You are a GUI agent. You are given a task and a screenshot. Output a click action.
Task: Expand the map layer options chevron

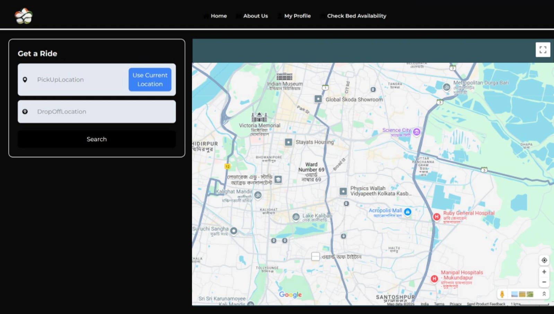coord(544,294)
